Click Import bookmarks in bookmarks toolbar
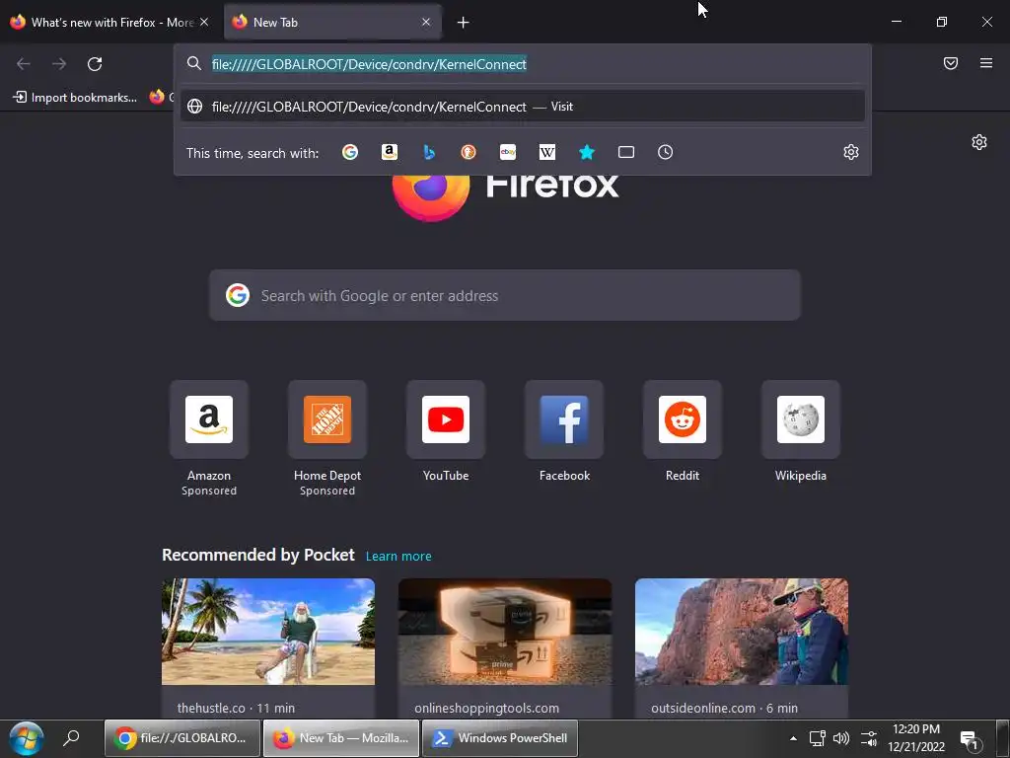The image size is (1010, 758). (75, 98)
